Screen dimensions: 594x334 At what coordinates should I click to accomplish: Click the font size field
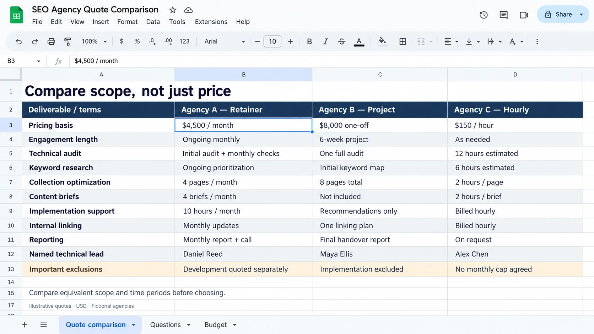tap(272, 42)
